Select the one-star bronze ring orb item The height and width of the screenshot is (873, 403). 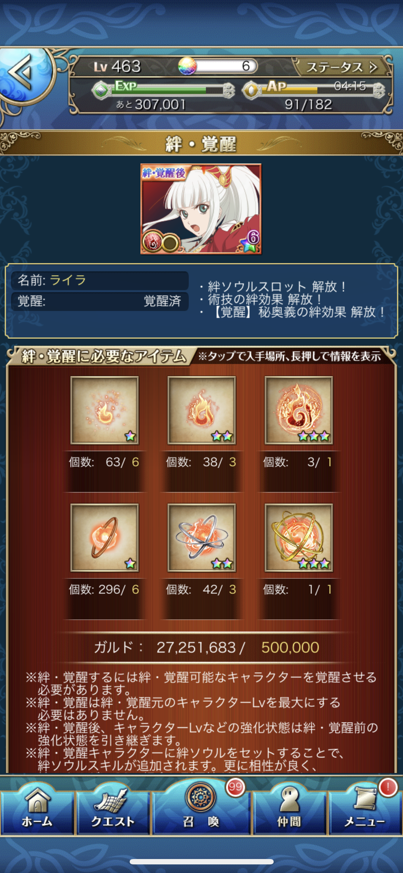tap(105, 538)
